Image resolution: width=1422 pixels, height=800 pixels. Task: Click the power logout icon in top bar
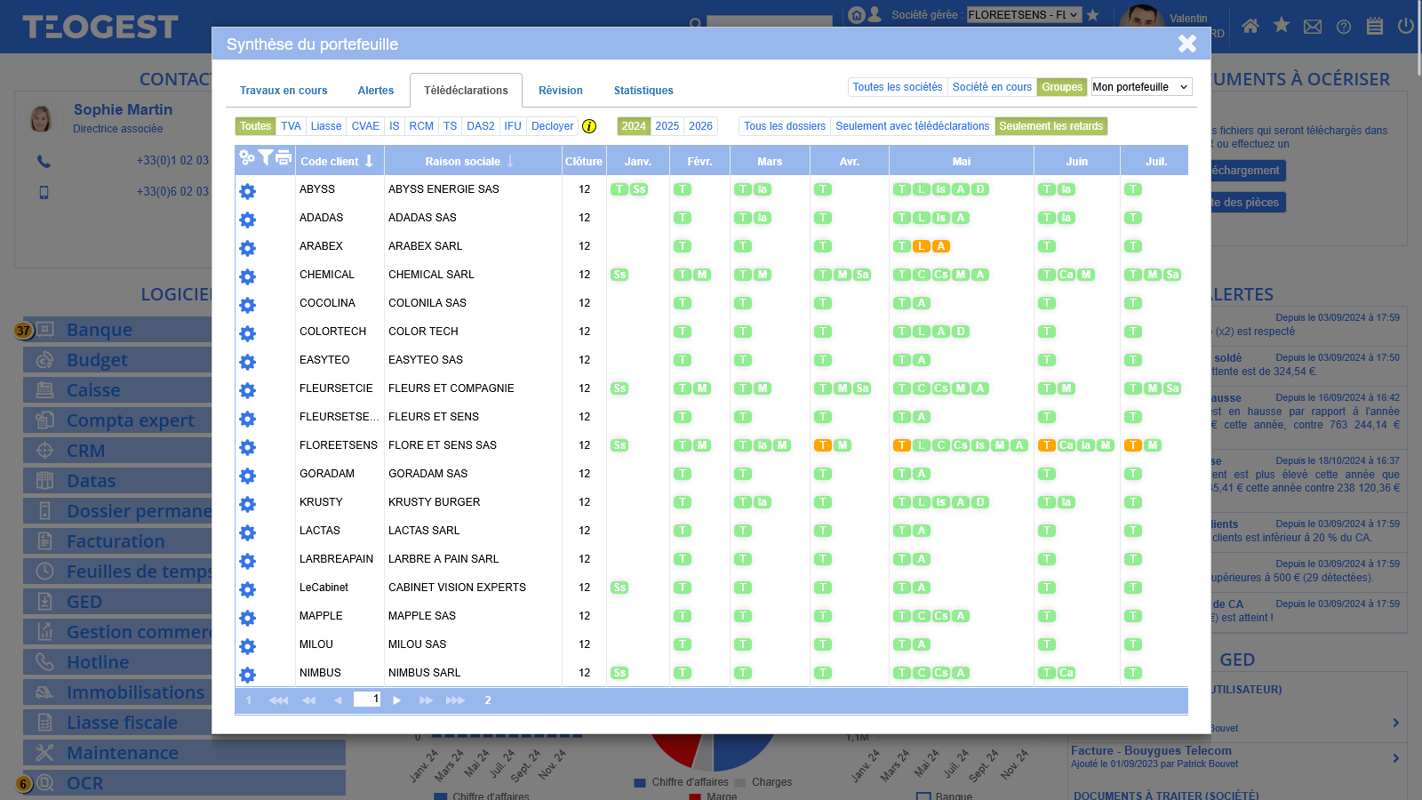point(1405,26)
